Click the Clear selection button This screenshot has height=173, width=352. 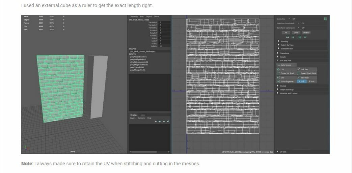click(296, 33)
